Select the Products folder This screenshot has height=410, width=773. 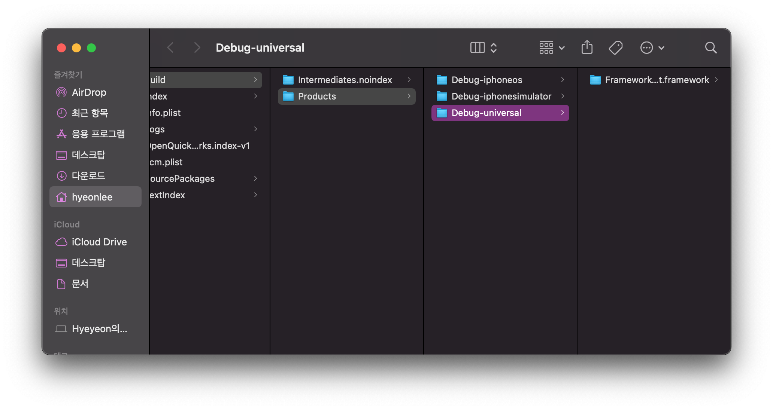click(x=317, y=97)
